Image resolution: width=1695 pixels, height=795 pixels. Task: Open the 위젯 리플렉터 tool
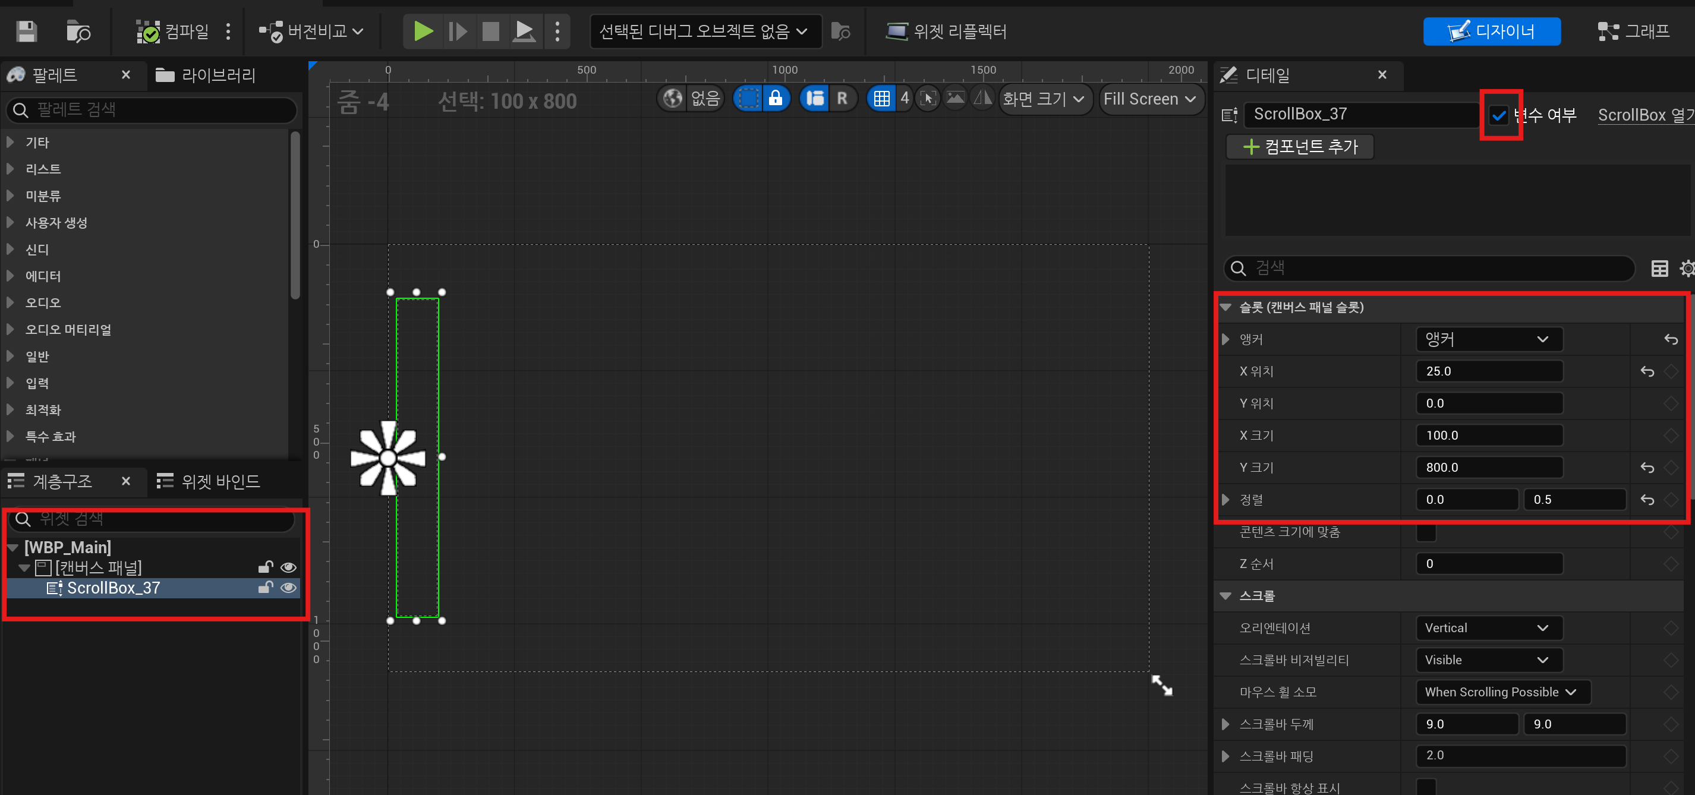[946, 31]
